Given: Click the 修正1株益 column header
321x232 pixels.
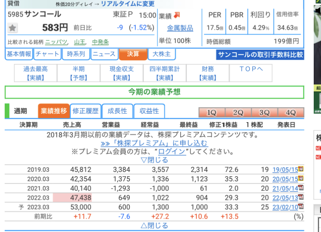Looking at the screenshot, I should 223,125.
